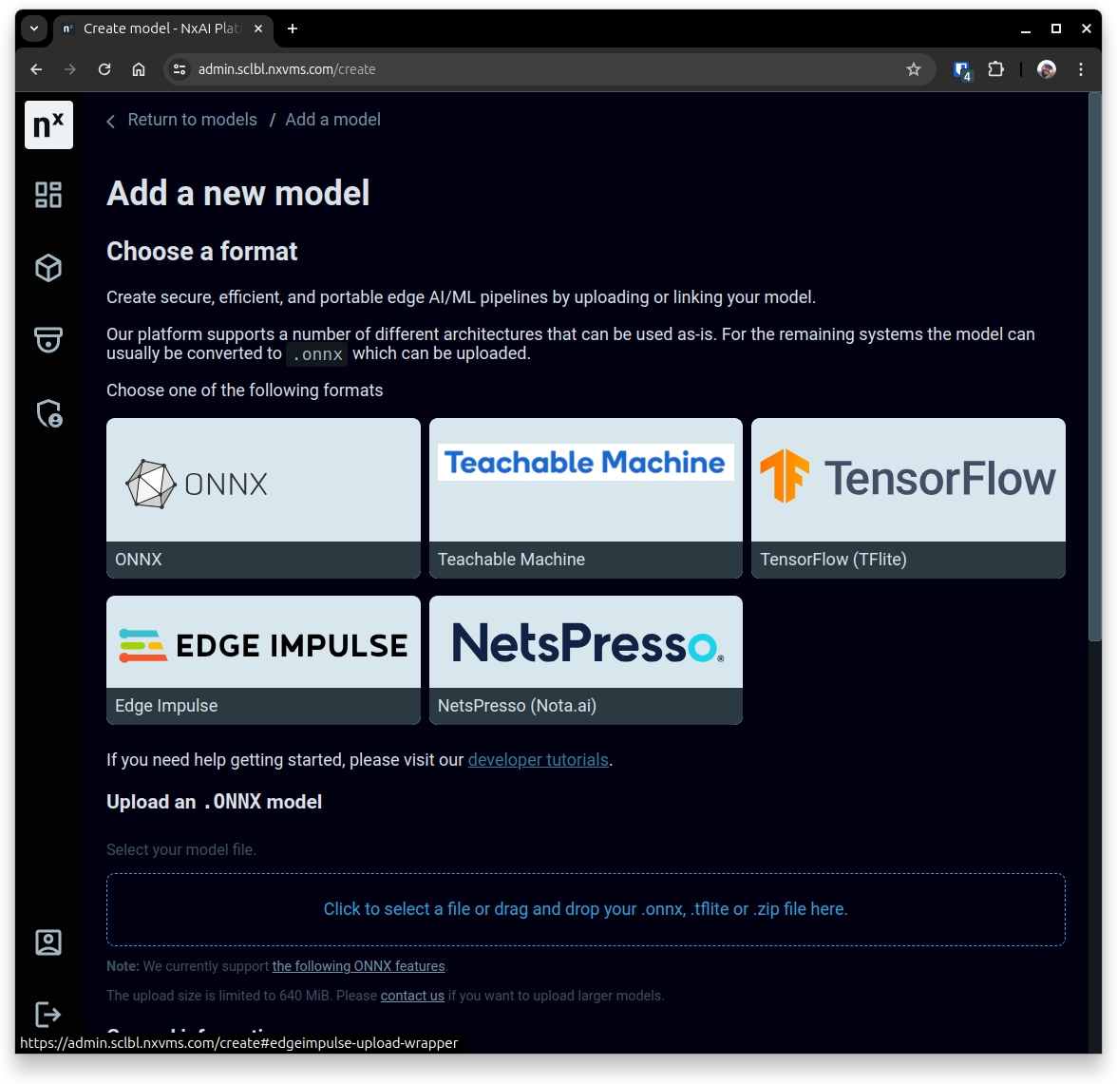Select the TensorFlow (TFlite) format card
The width and height of the screenshot is (1117, 1084).
(x=908, y=498)
